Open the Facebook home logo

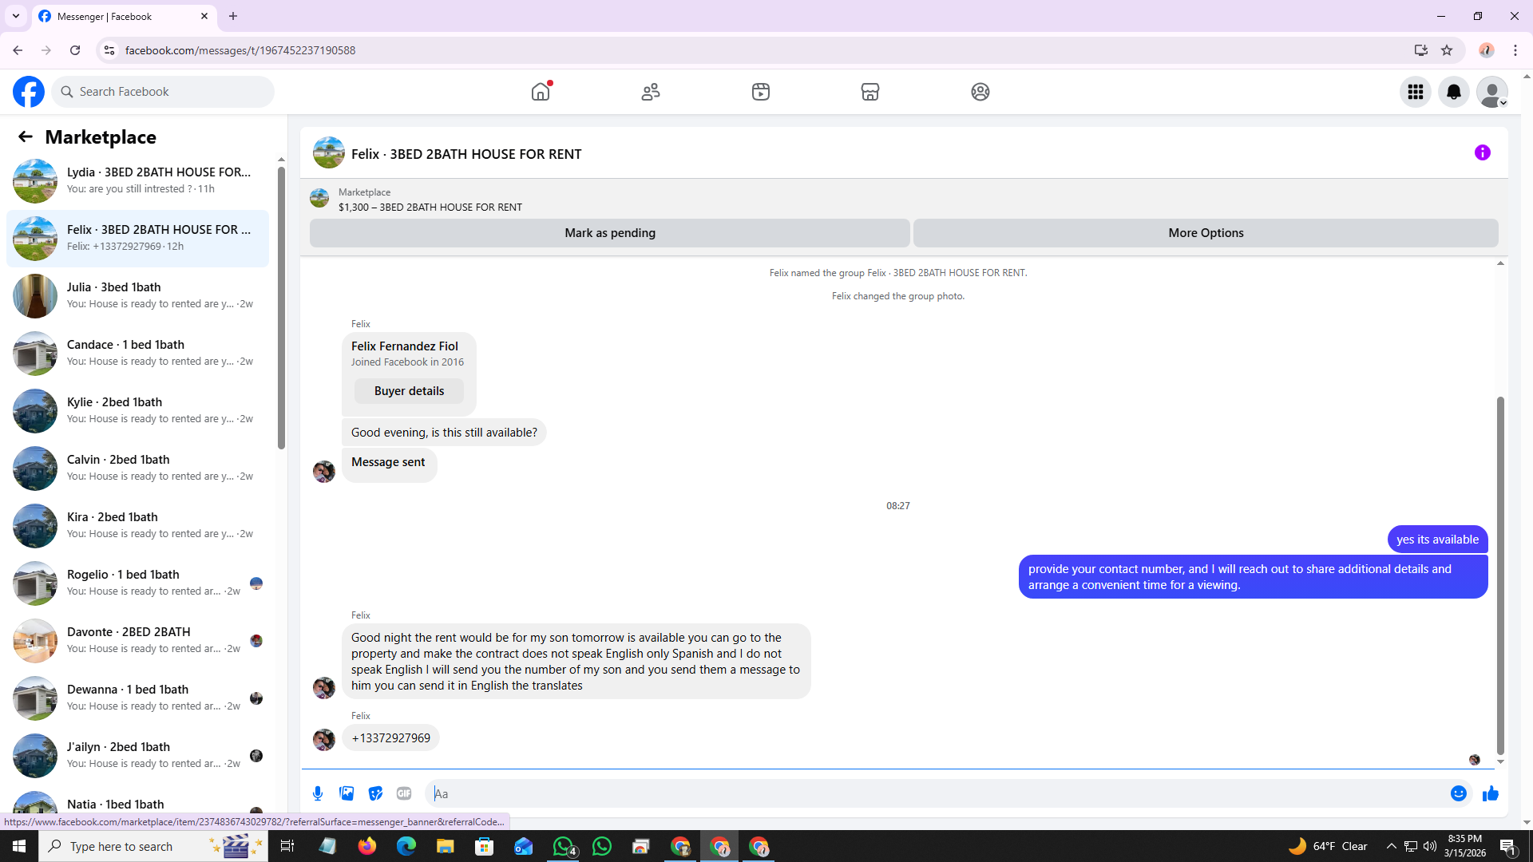(29, 92)
